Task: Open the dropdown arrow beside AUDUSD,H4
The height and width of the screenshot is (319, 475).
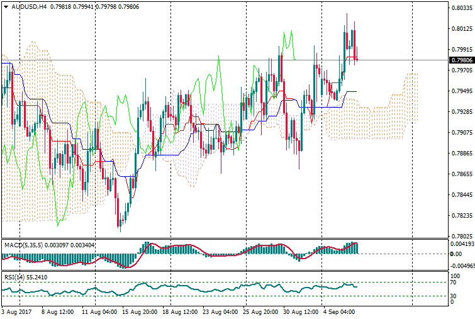Action: point(6,7)
